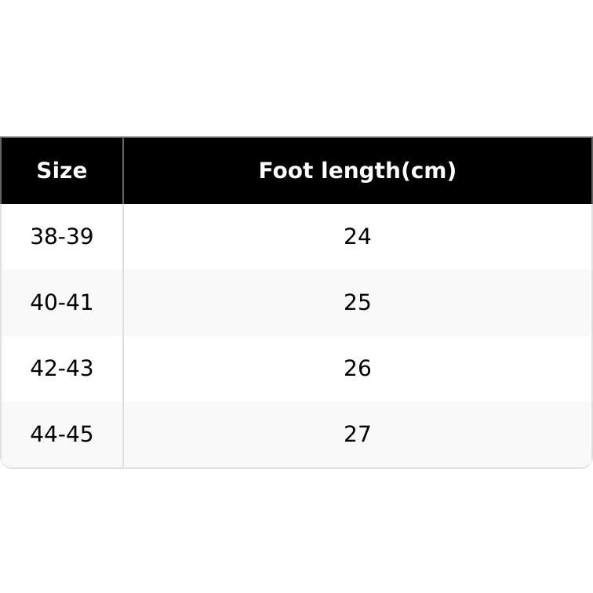This screenshot has width=593, height=593.
Task: Select the 38-39 size cell
Action: (62, 237)
